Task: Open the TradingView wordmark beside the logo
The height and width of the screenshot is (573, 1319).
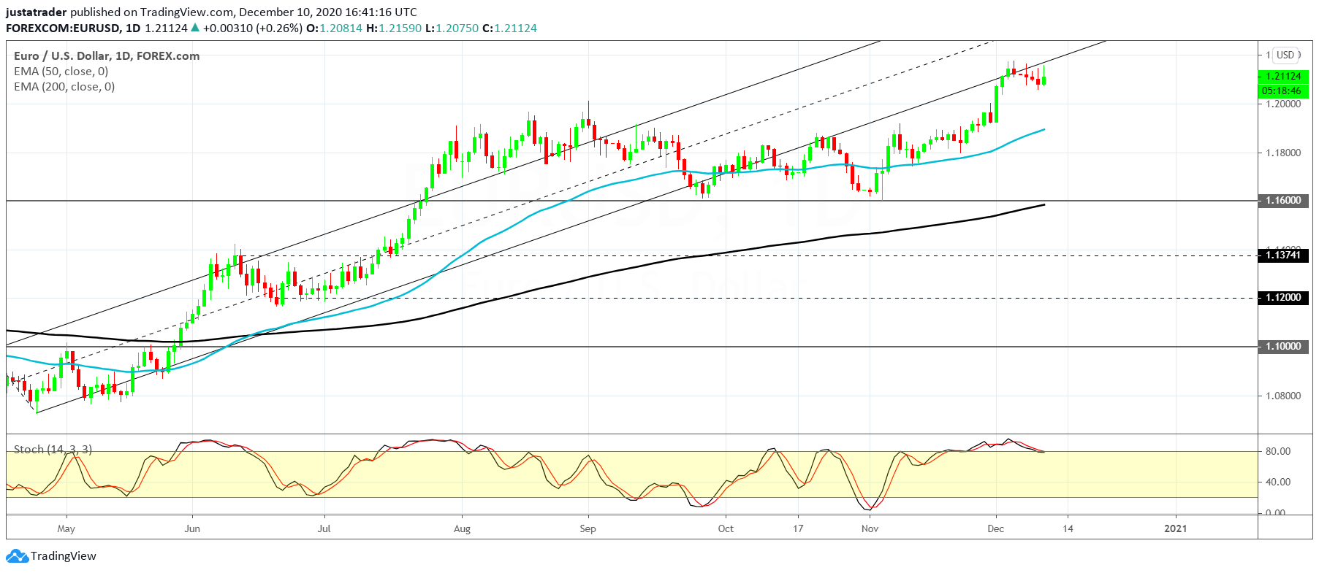Action: coord(64,556)
